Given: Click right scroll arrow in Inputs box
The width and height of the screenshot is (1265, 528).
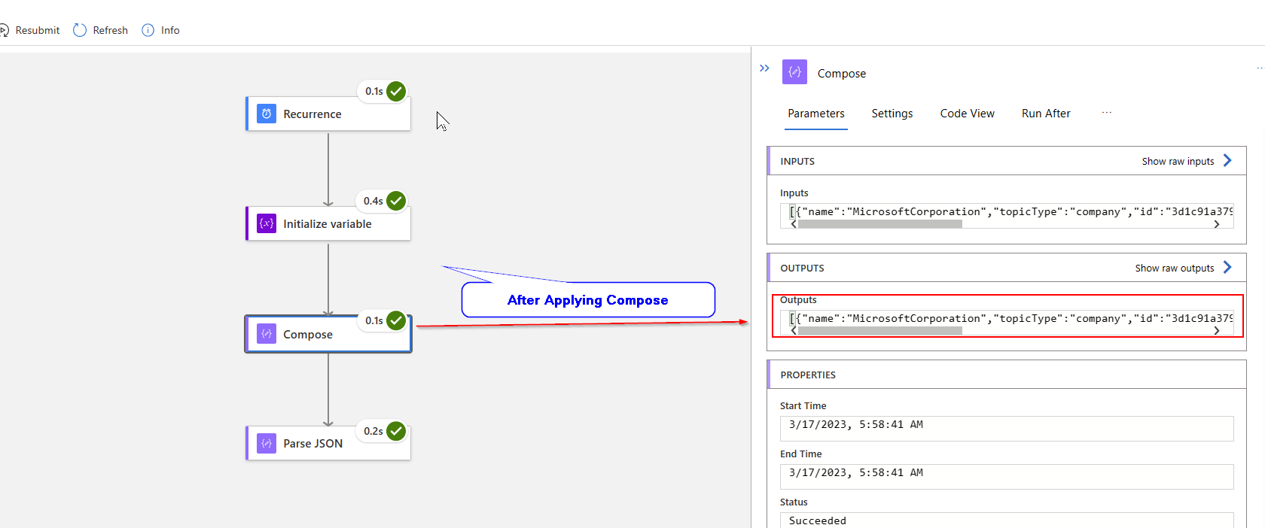Looking at the screenshot, I should [x=1217, y=224].
